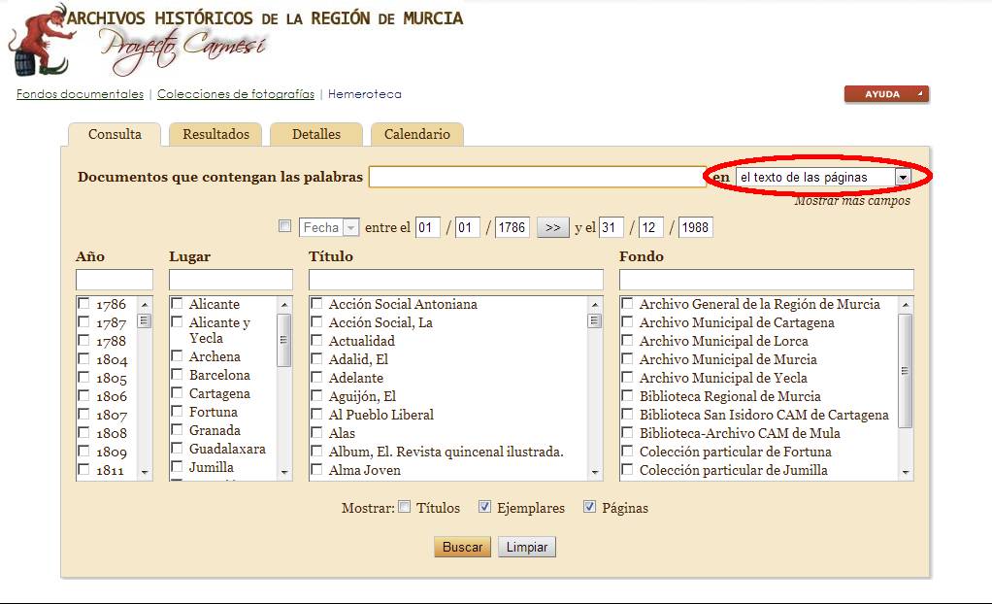Image resolution: width=992 pixels, height=604 pixels.
Task: Switch to the Resultados tab
Action: click(215, 135)
